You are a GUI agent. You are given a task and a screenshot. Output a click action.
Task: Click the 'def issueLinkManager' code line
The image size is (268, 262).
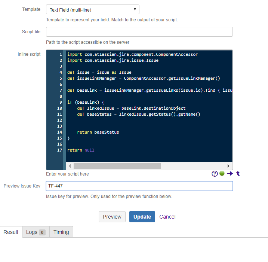(144, 78)
